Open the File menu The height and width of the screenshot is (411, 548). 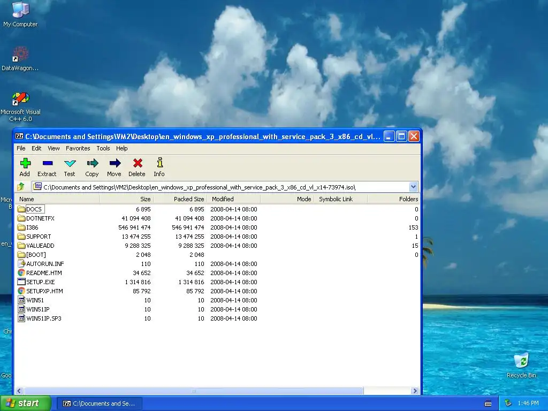coord(21,148)
